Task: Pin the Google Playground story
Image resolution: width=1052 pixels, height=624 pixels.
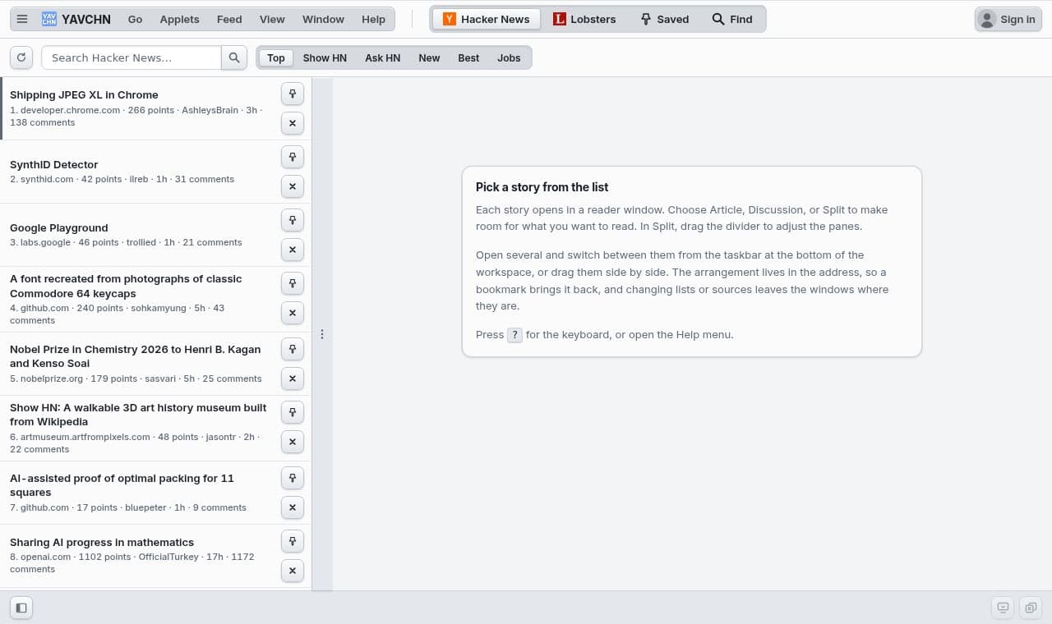Action: point(293,220)
